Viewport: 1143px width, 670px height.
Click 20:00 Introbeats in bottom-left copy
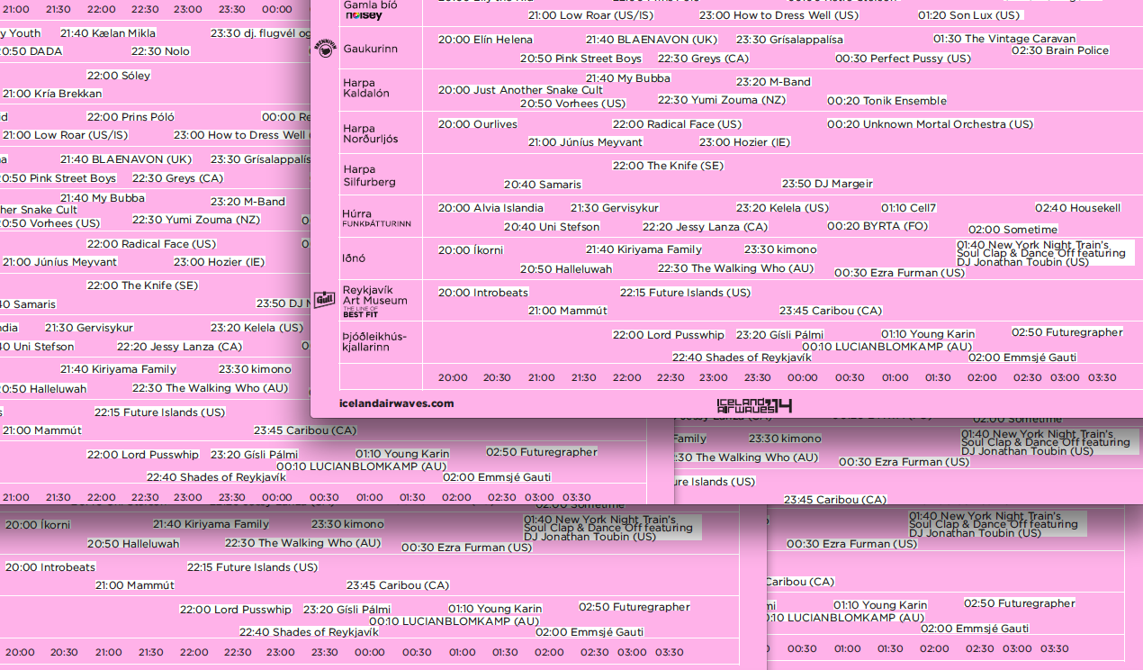(x=50, y=567)
